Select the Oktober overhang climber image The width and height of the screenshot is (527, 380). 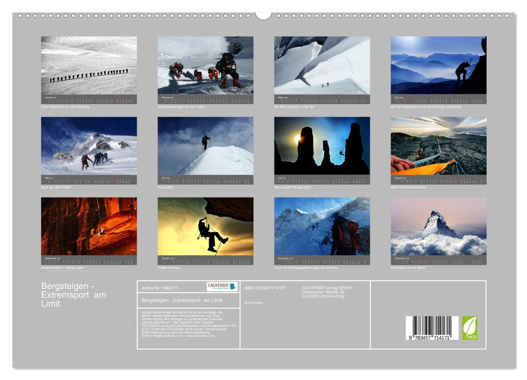coord(206,227)
